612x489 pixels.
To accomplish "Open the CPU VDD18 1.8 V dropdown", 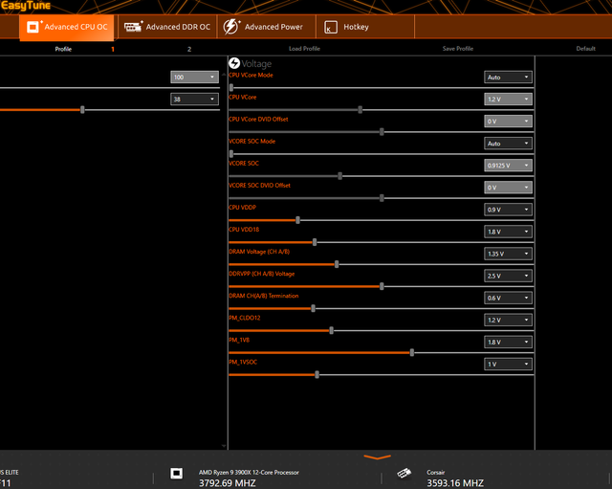I will click(x=508, y=232).
